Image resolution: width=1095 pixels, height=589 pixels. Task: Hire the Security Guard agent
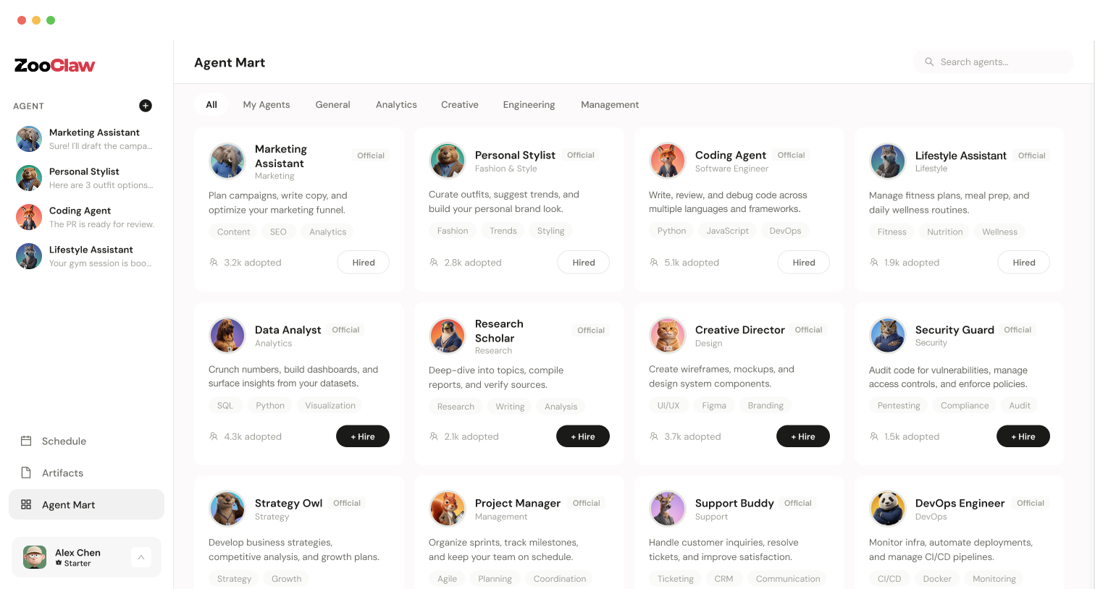point(1023,436)
